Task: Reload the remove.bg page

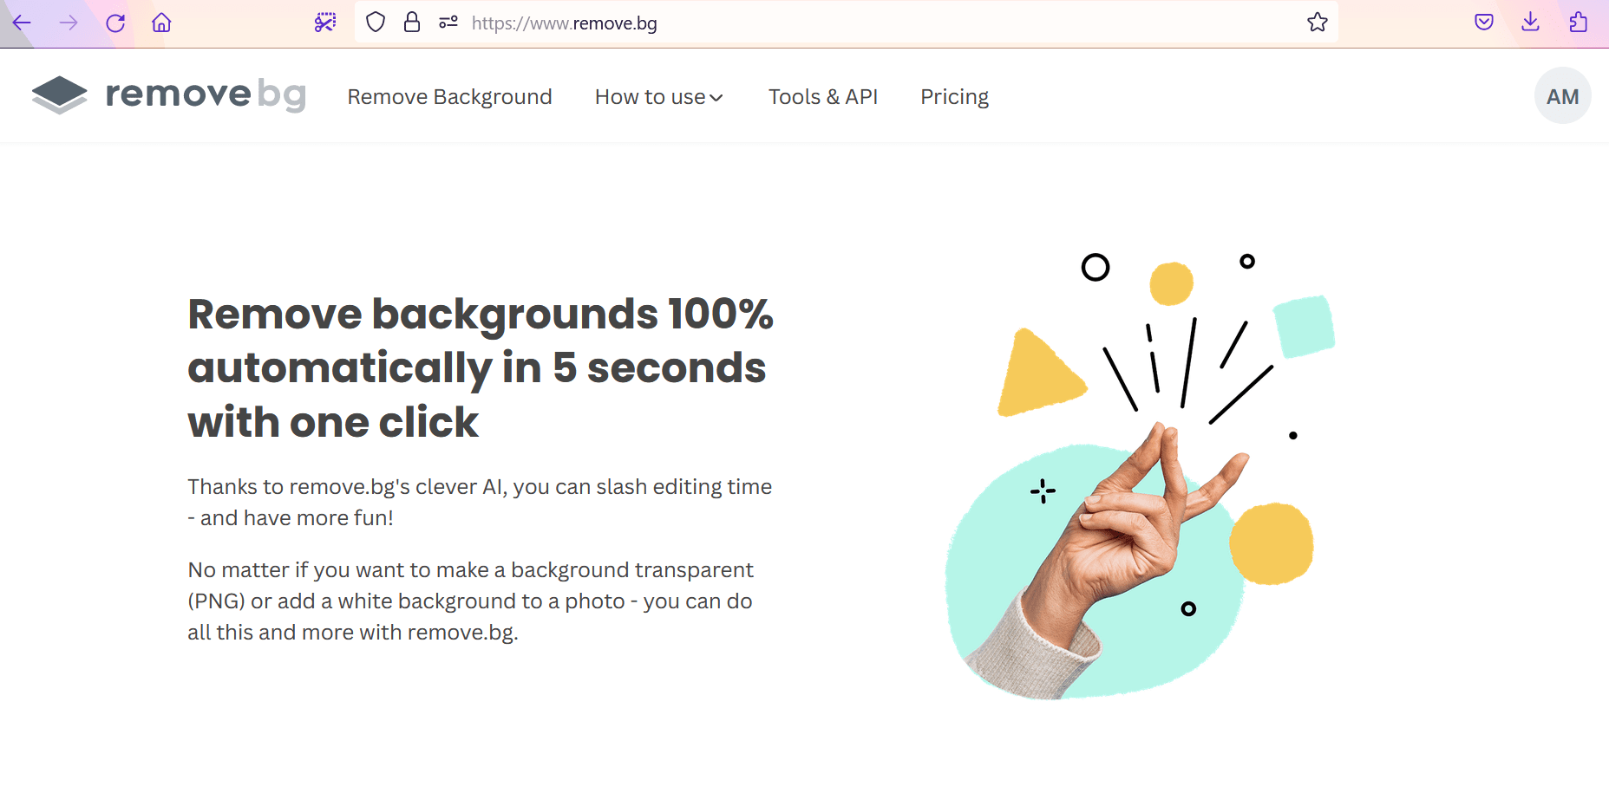Action: [115, 23]
